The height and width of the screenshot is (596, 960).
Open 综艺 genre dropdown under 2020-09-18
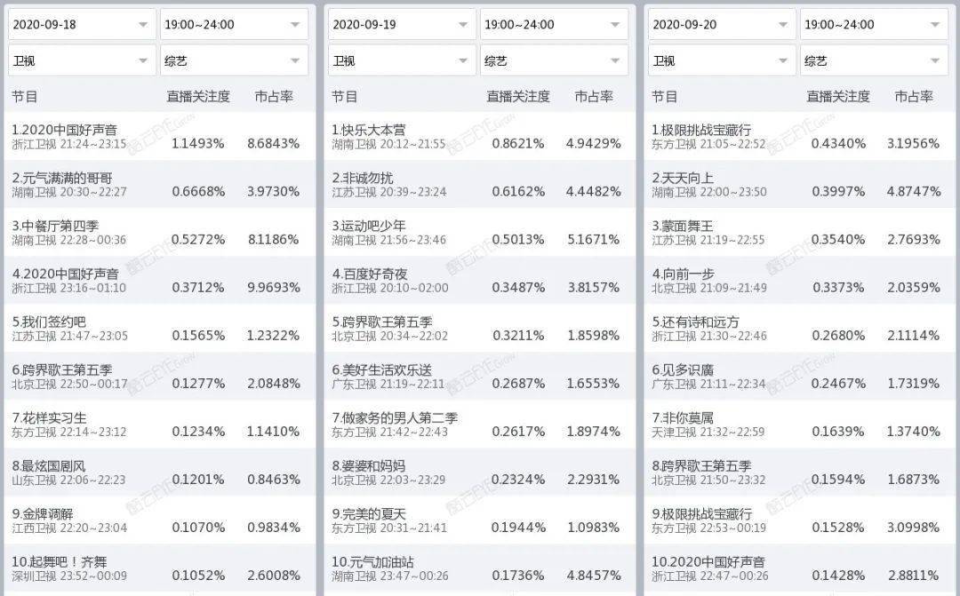click(x=234, y=60)
